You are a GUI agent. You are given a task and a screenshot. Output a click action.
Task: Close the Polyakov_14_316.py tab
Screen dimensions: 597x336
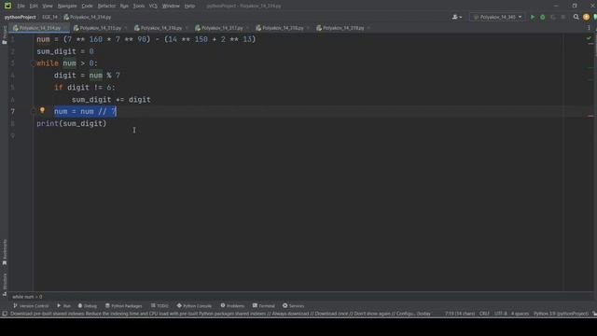pyautogui.click(x=187, y=28)
